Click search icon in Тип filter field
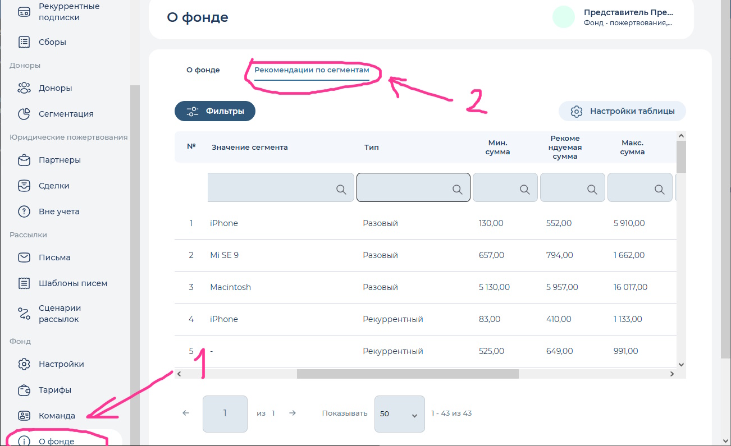The image size is (731, 446). click(458, 190)
